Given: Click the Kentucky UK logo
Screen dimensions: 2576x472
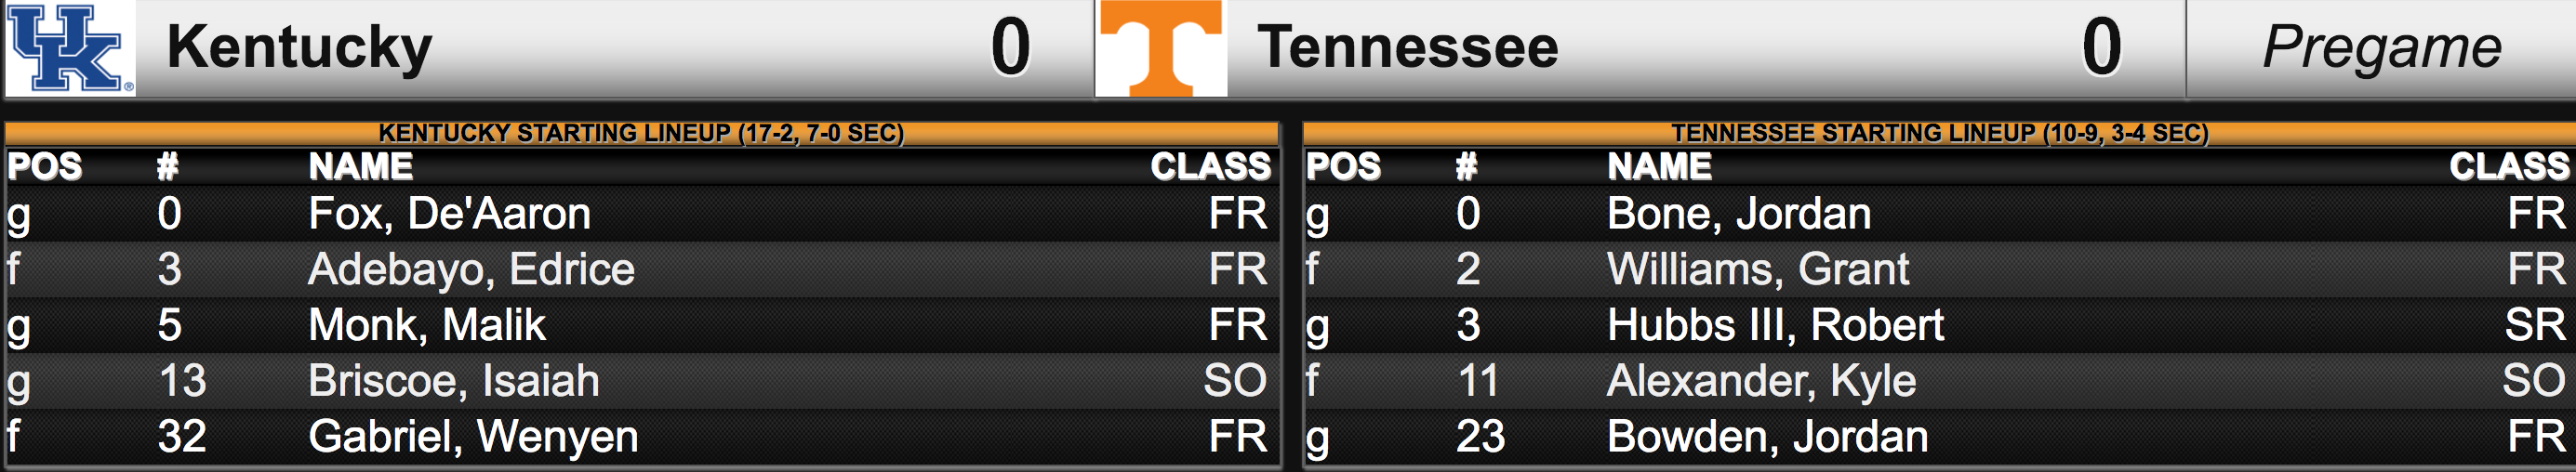Looking at the screenshot, I should [71, 48].
